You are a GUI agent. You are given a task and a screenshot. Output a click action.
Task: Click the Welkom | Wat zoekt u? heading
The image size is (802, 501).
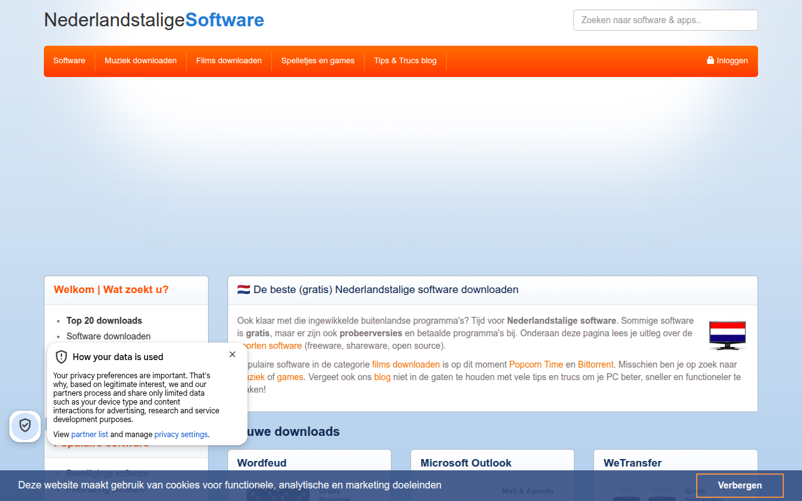tap(111, 289)
